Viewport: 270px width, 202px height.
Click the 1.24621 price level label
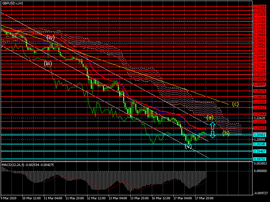[x=260, y=97]
